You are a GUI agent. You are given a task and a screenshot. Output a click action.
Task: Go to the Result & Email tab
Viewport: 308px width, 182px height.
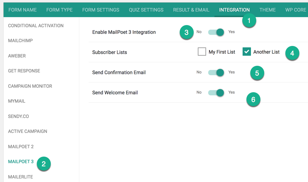point(191,10)
